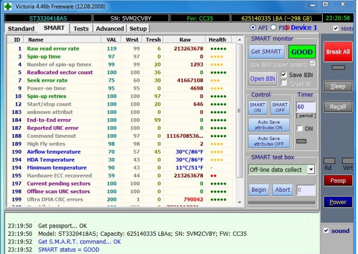
Task: Click the blue Power button
Action: click(x=338, y=202)
